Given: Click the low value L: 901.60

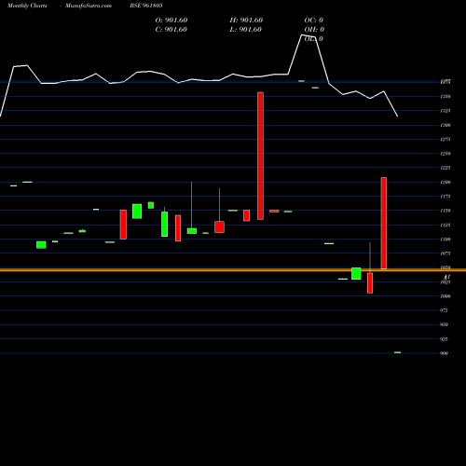Looking at the screenshot, I should pos(245,30).
